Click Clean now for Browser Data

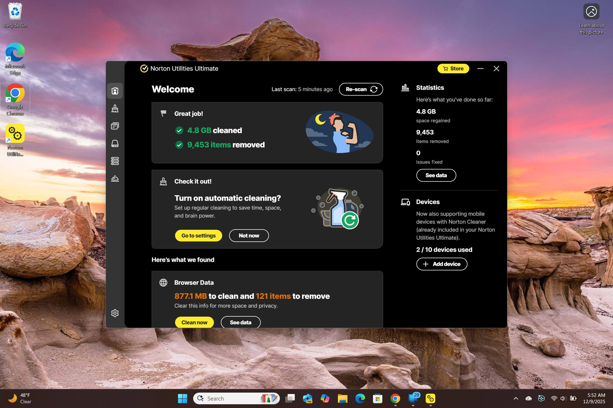[x=194, y=322]
